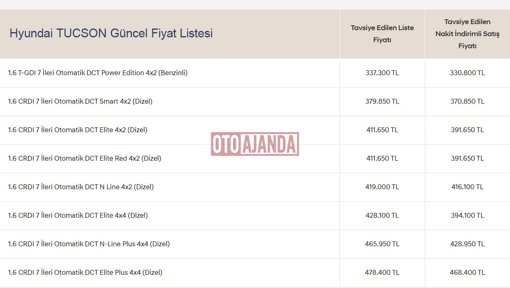
Task: Select the 468.400 TL cash price
Action: 467,272
